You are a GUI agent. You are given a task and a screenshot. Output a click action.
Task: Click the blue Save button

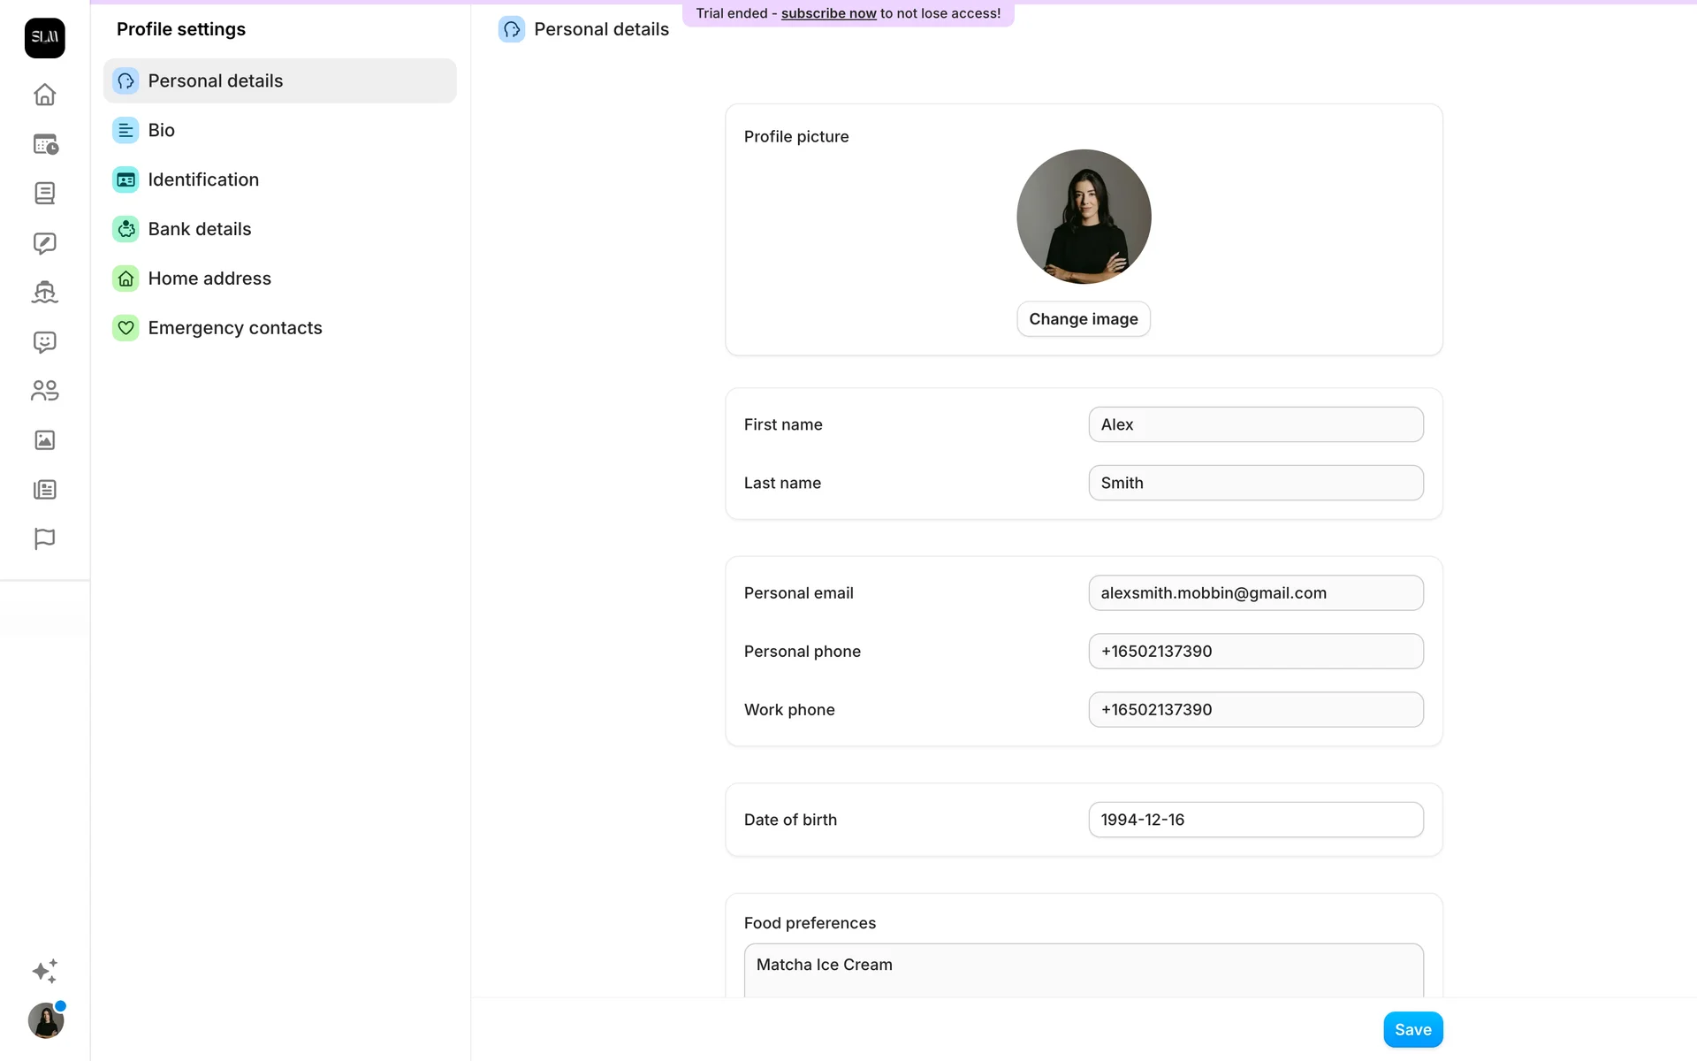click(x=1412, y=1029)
